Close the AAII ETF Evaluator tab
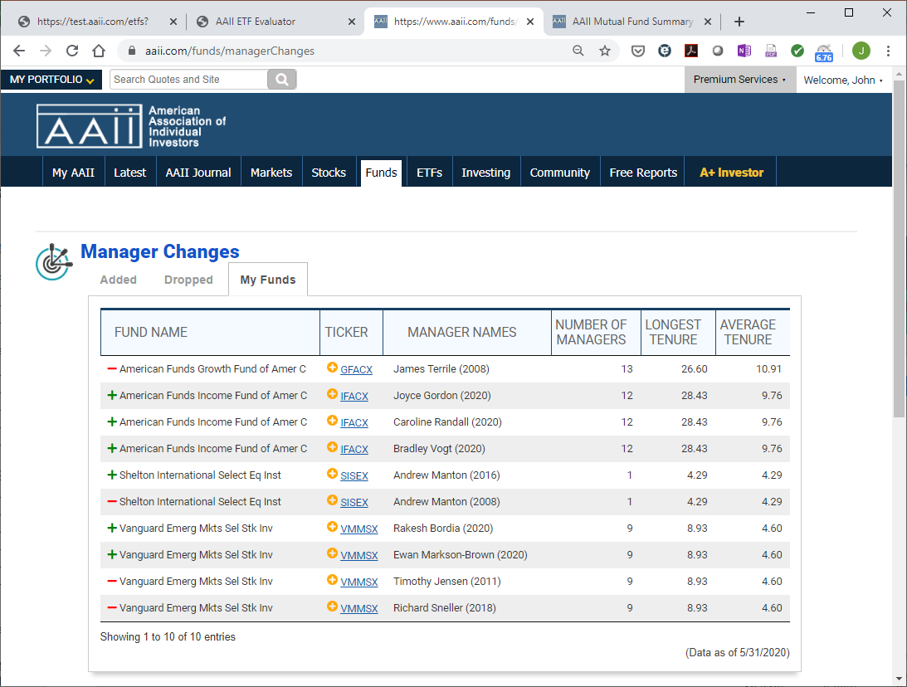 tap(352, 22)
